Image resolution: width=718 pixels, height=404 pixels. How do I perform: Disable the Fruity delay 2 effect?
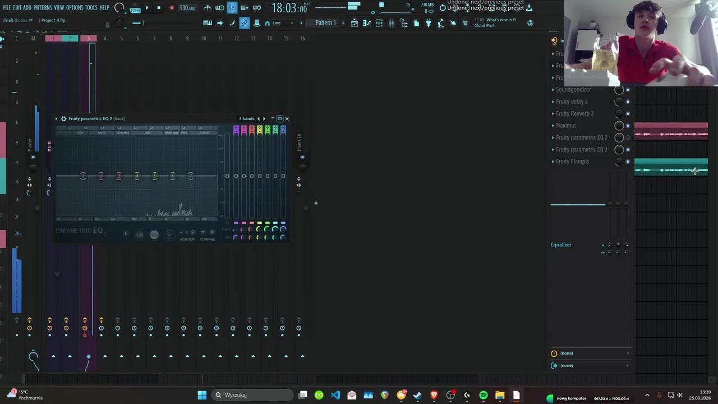tap(628, 102)
